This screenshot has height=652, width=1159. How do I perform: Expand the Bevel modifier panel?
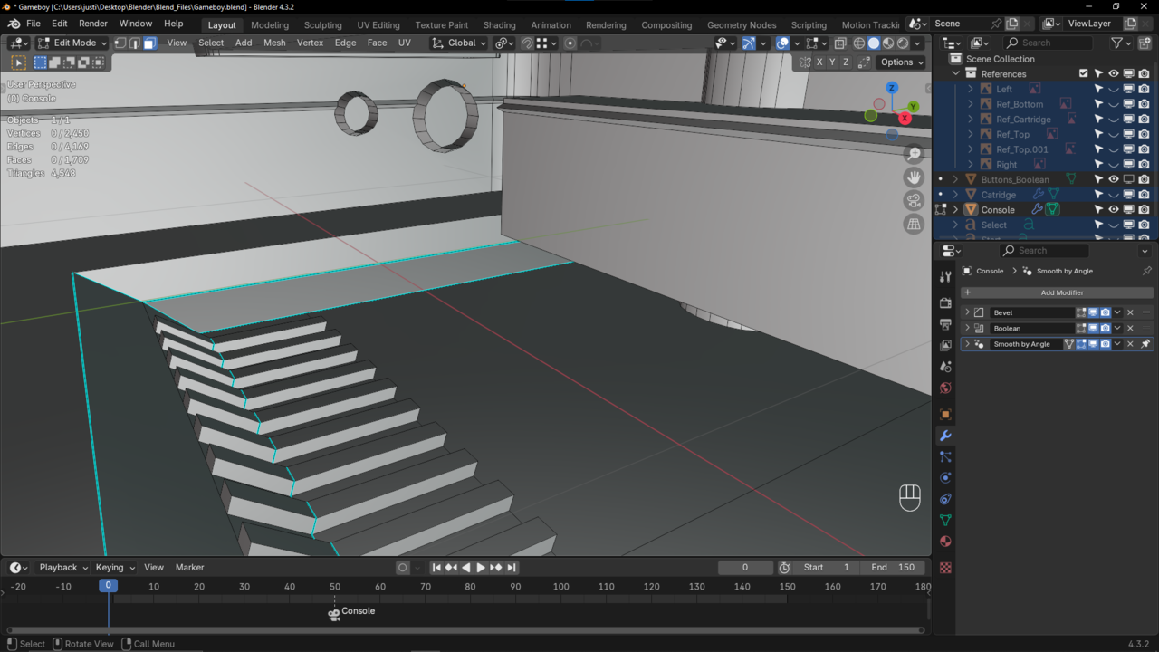967,312
